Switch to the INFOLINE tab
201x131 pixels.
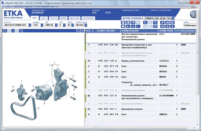74,18
